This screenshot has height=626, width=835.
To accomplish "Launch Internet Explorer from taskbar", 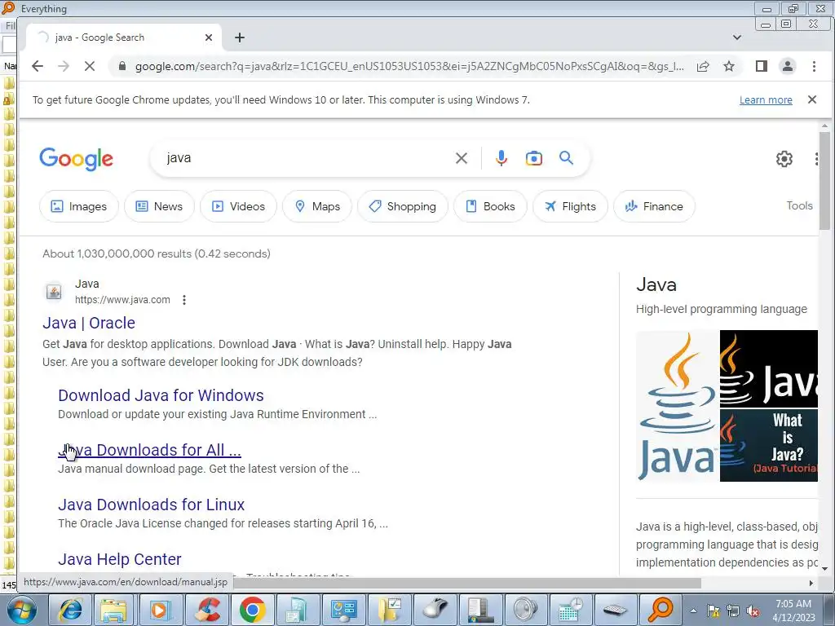I will click(x=71, y=610).
